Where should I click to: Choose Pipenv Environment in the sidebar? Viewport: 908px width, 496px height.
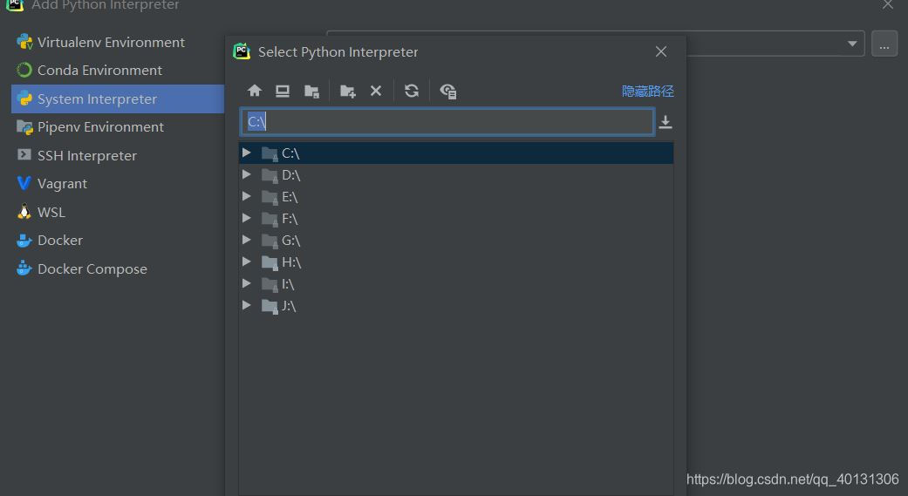(118, 126)
